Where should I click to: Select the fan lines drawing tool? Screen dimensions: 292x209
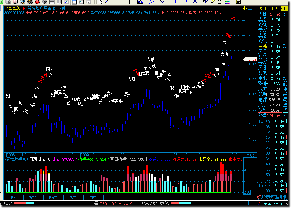coord(140,2)
